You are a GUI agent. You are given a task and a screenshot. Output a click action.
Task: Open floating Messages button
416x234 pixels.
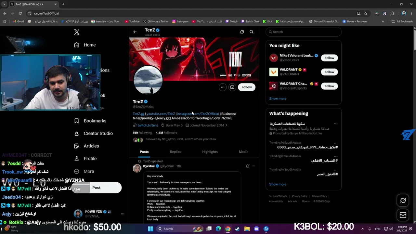click(x=403, y=215)
